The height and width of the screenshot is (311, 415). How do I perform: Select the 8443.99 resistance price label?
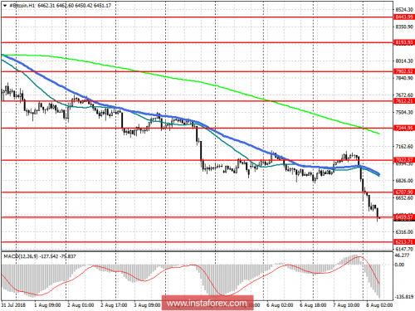(x=404, y=17)
